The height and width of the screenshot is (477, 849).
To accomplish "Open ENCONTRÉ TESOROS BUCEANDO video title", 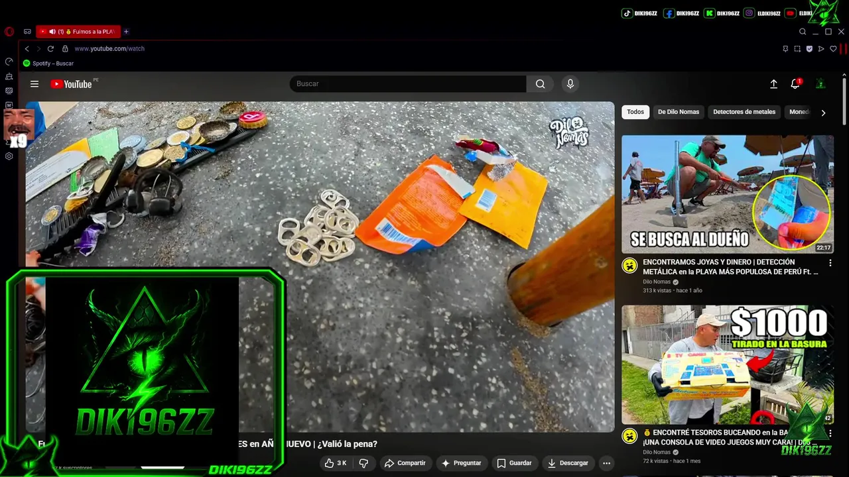I will click(x=730, y=437).
